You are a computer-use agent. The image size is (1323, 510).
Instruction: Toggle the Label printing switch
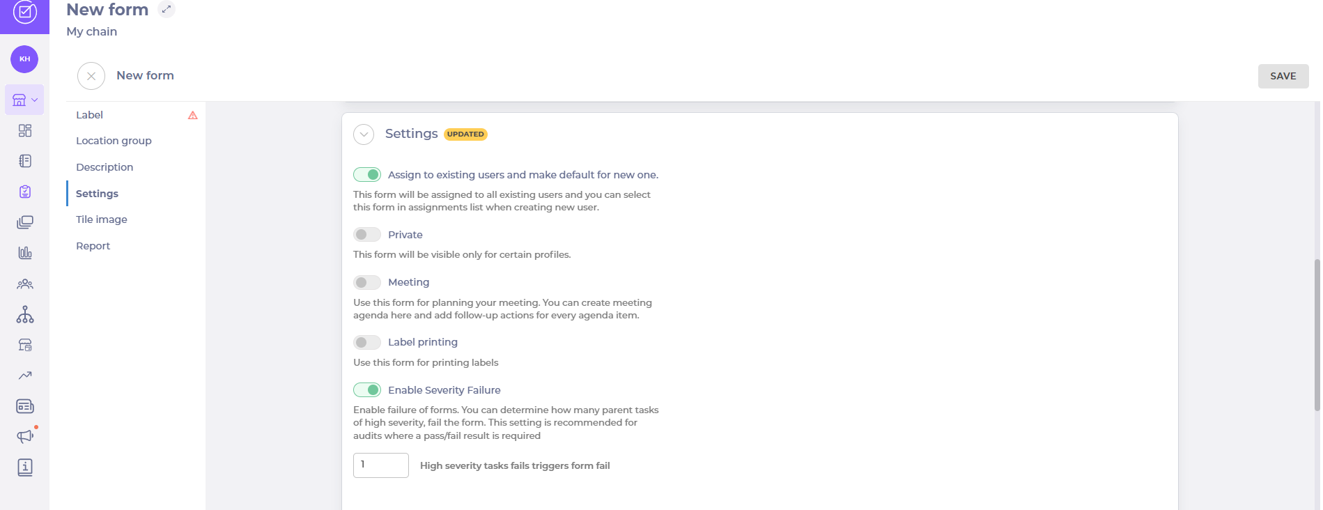[367, 342]
